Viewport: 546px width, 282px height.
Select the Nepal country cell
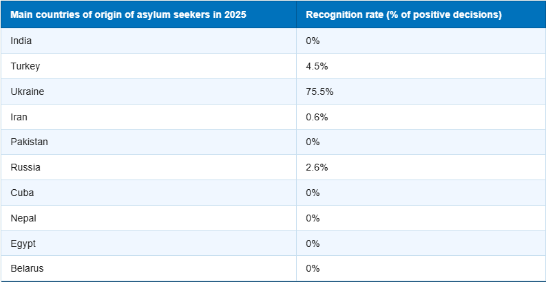[23, 218]
